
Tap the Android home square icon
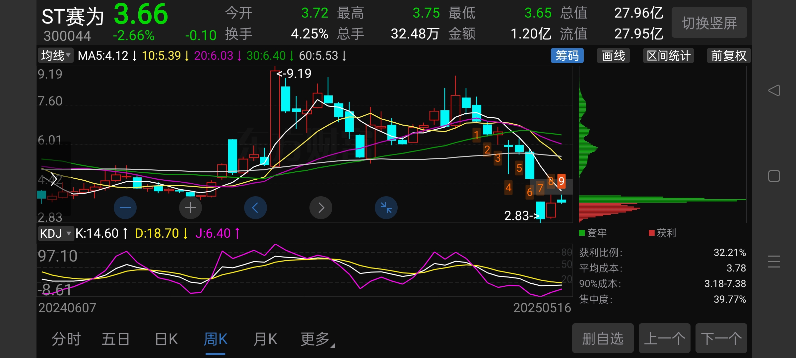click(x=774, y=176)
